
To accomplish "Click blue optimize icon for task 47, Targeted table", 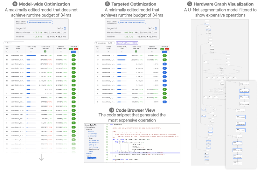I will point(164,68).
